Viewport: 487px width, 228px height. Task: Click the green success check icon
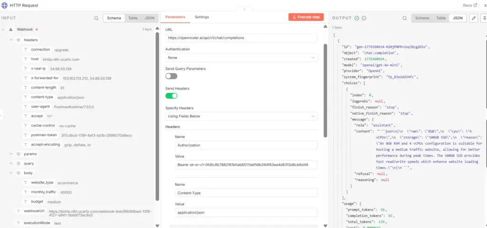(357, 18)
